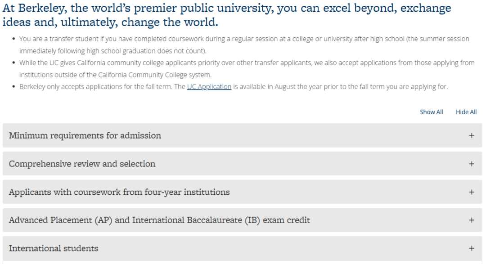Expand the Comprehensive review and selection title
Screen dimensions: 486x264
[82, 164]
